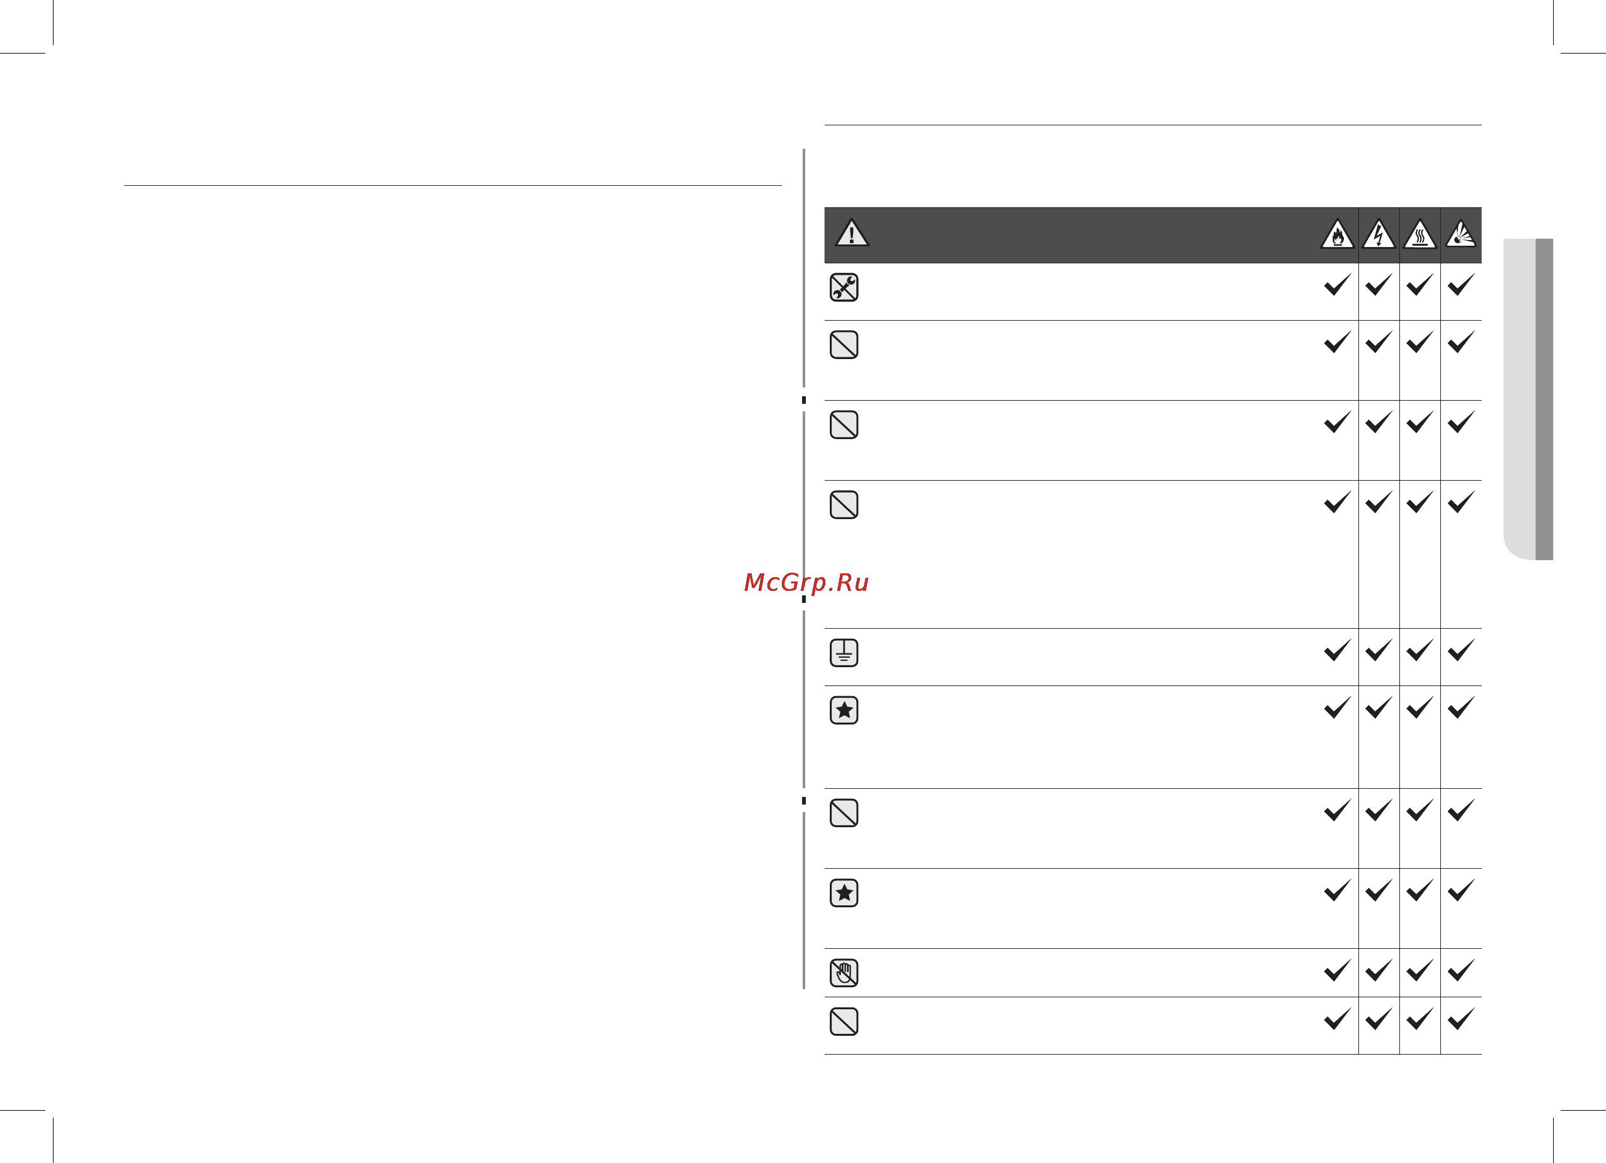Viewport: 1606px width, 1163px height.
Task: Click explosion-column checkmark in the grounding symbol row
Action: 1461,650
